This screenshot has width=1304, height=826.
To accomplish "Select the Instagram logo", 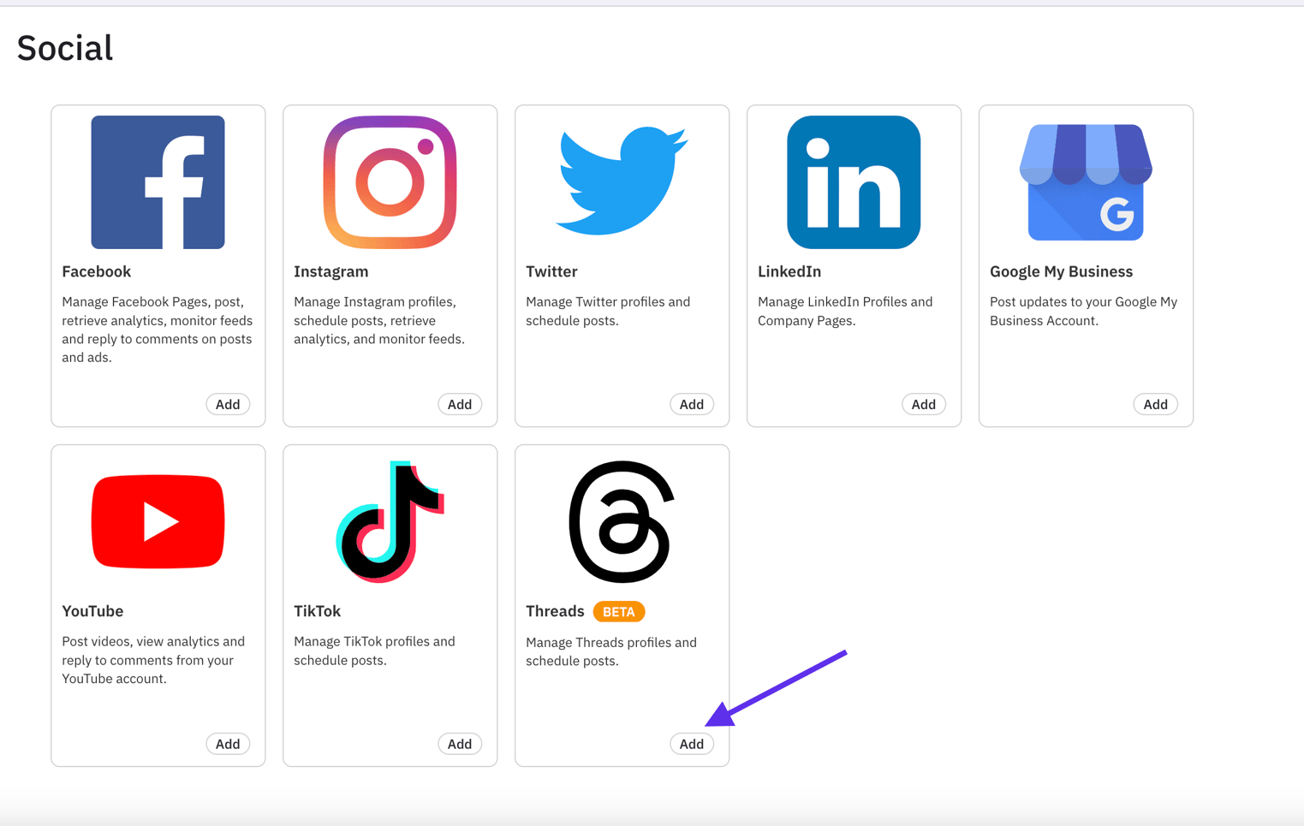I will pyautogui.click(x=390, y=181).
